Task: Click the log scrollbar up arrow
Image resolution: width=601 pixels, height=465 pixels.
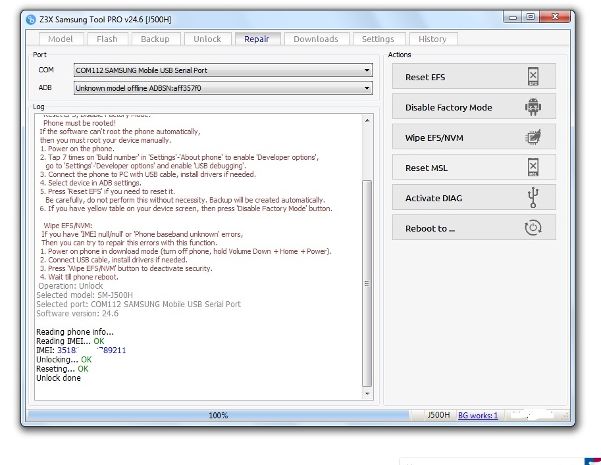Action: (367, 120)
